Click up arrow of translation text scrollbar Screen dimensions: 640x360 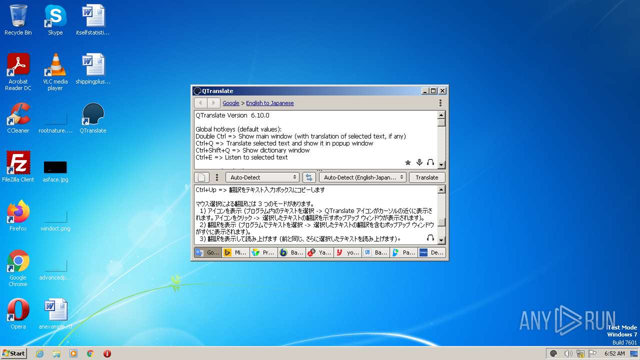(x=441, y=189)
